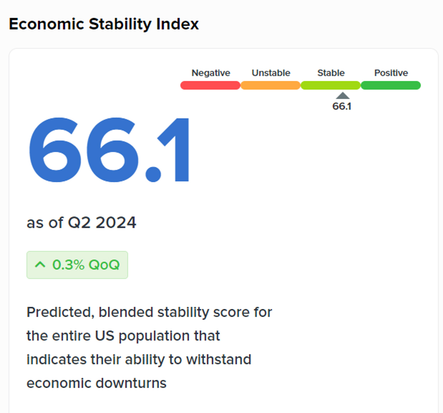The image size is (443, 413).
Task: Click the upward chevron icon in QoQ badge
Action: [x=40, y=265]
